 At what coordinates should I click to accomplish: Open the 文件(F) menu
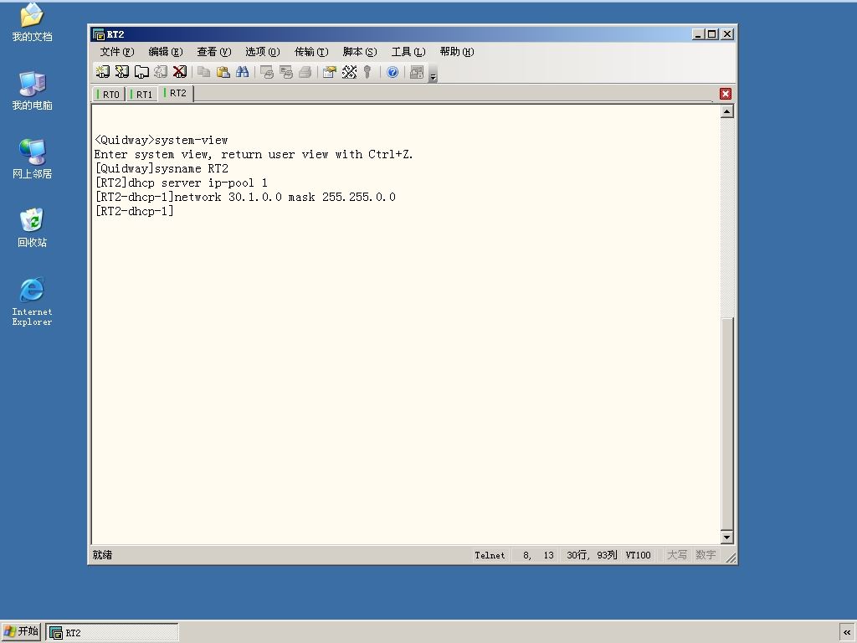[116, 51]
